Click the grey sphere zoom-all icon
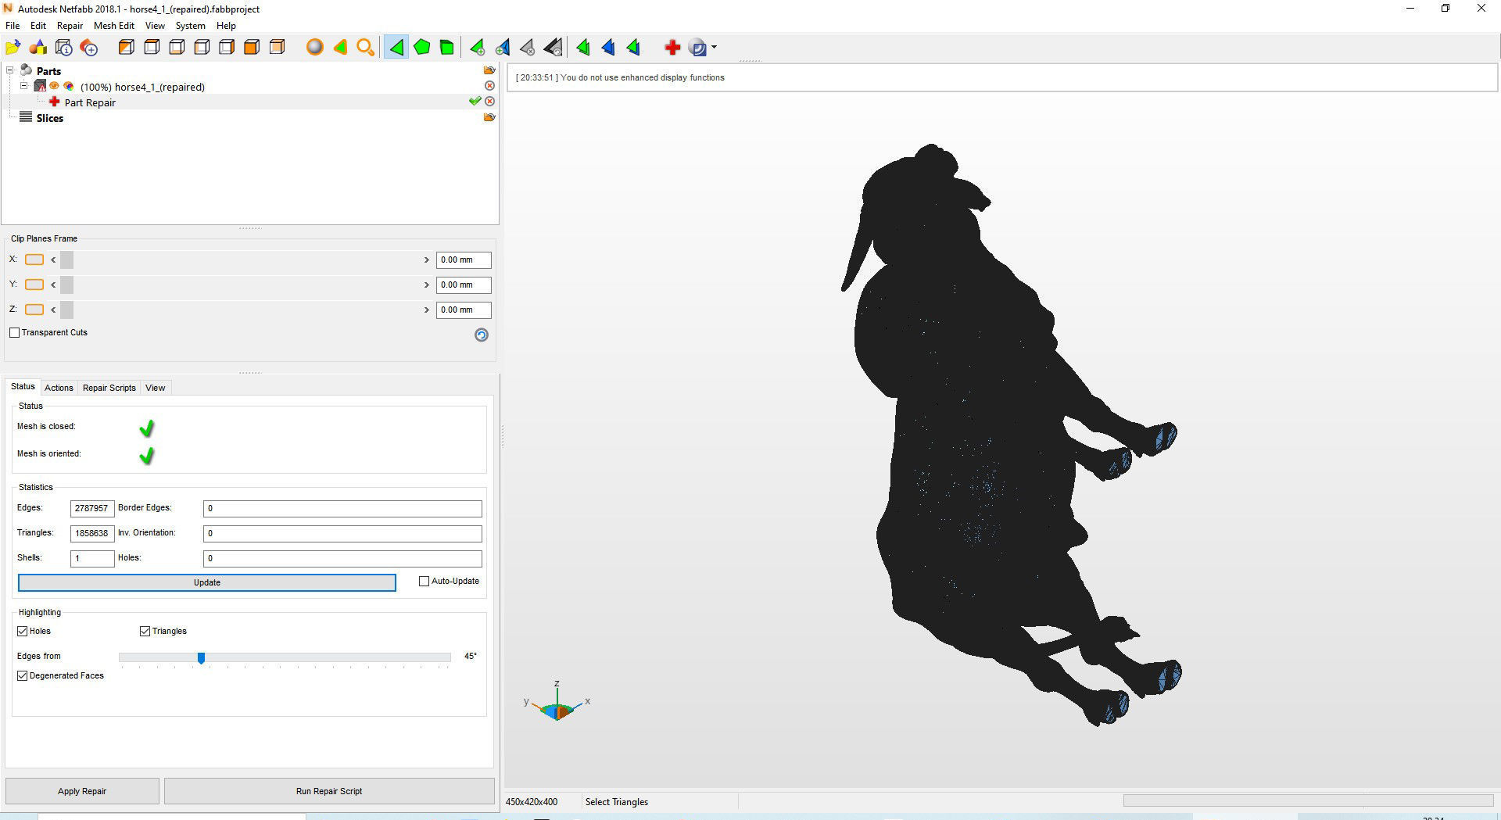Image resolution: width=1501 pixels, height=820 pixels. pyautogui.click(x=315, y=48)
